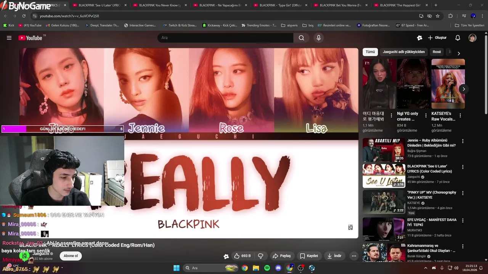Like the video (693 B)
Screen dimensions: 488x274
(x=242, y=256)
